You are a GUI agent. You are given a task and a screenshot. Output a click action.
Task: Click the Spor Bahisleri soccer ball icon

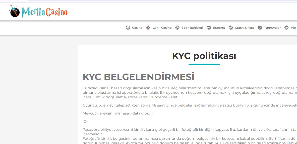pyautogui.click(x=177, y=28)
